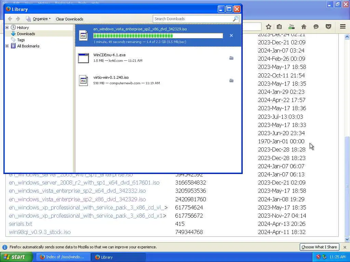
Task: Maximize the Library window
Action: pyautogui.click(x=229, y=9)
